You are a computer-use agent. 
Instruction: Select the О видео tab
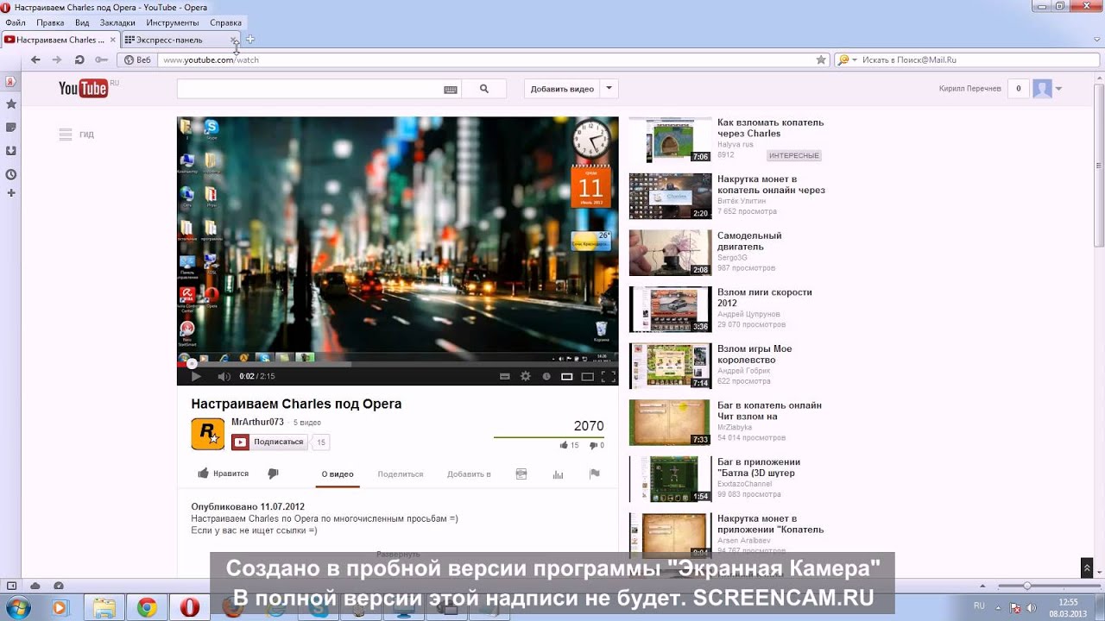(x=338, y=474)
